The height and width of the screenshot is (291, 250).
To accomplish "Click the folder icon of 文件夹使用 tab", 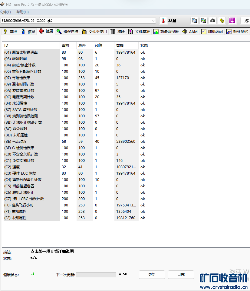I will (x=84, y=32).
